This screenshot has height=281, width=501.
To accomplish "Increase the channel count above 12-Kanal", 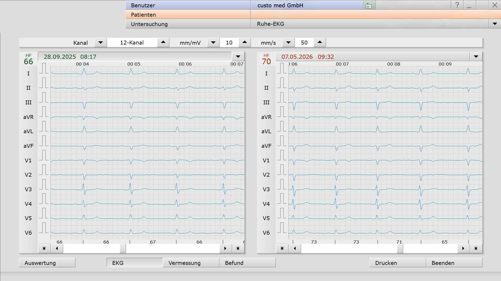I will [163, 42].
